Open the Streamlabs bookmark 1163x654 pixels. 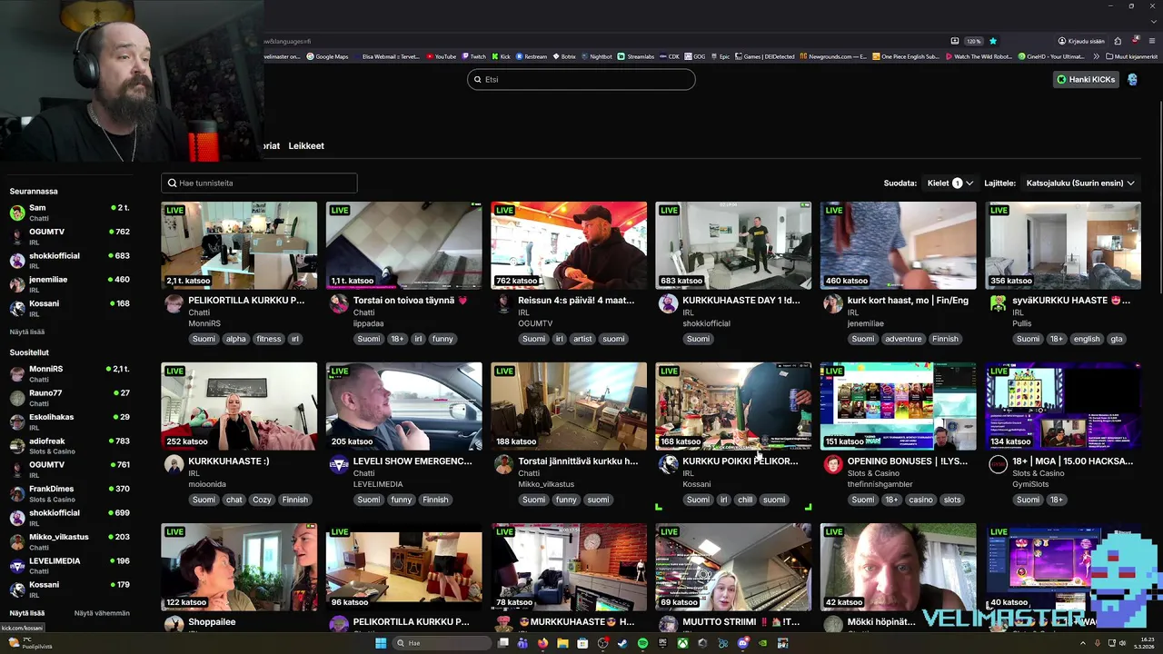point(636,56)
